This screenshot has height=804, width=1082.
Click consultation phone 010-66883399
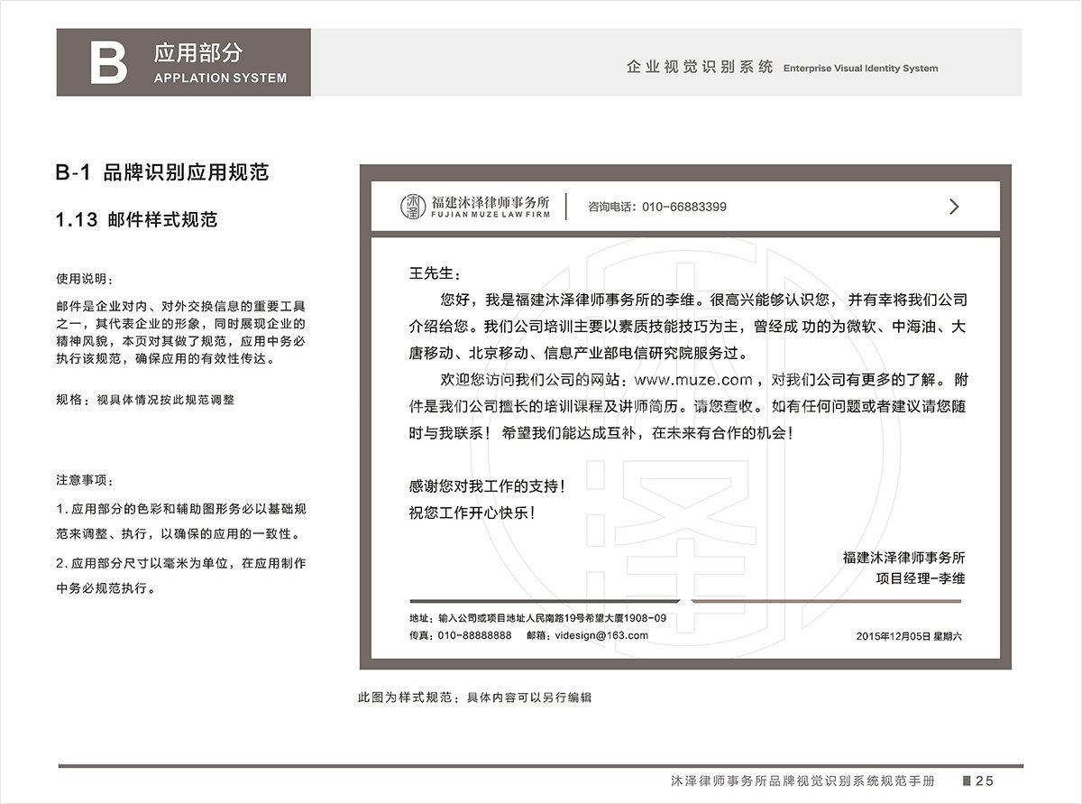click(684, 207)
